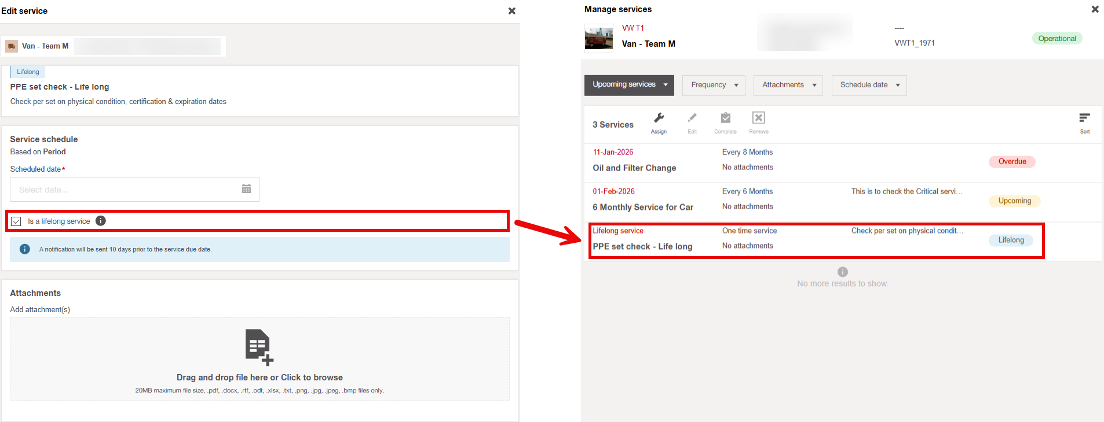Expand the Frequency filter dropdown
Viewport: 1104px width, 422px height.
pos(714,85)
